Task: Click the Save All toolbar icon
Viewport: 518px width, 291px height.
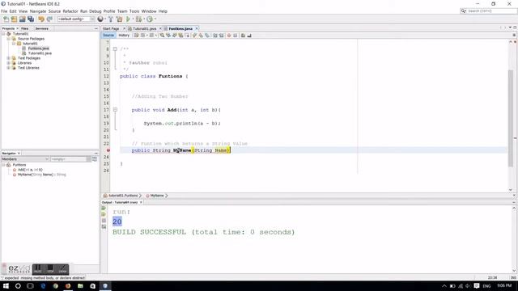Action: [31, 19]
